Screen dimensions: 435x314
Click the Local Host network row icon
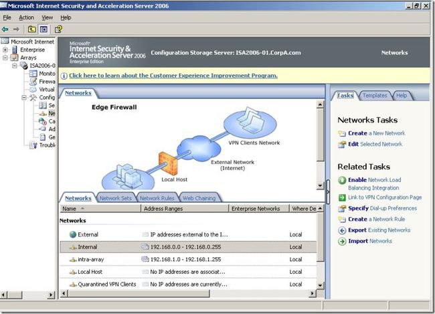pyautogui.click(x=73, y=272)
